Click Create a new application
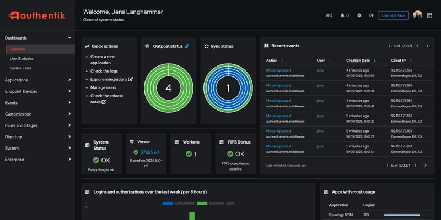441x220 pixels. click(103, 60)
